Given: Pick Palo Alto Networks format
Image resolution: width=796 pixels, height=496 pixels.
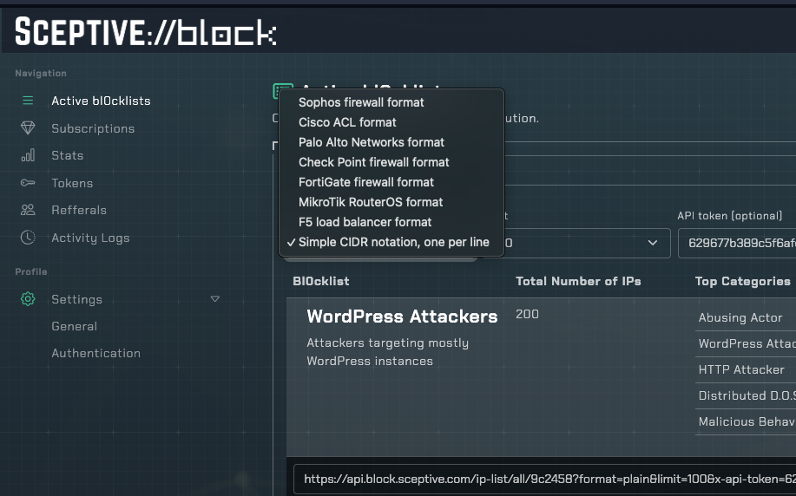Looking at the screenshot, I should (371, 142).
